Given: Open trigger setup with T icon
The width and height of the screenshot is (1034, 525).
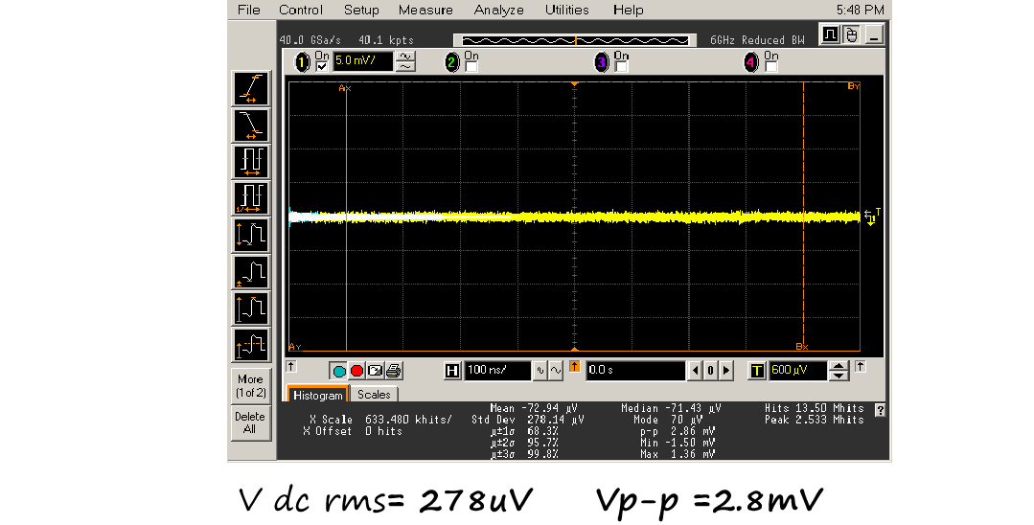Looking at the screenshot, I should coord(757,371).
